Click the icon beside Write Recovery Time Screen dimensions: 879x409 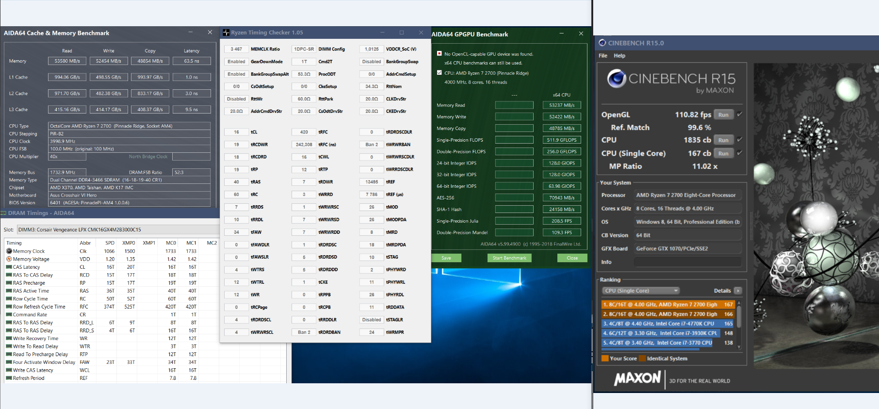point(9,338)
